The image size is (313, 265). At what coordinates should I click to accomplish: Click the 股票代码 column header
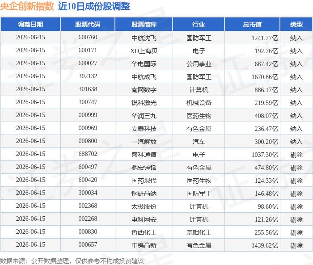coord(88,24)
